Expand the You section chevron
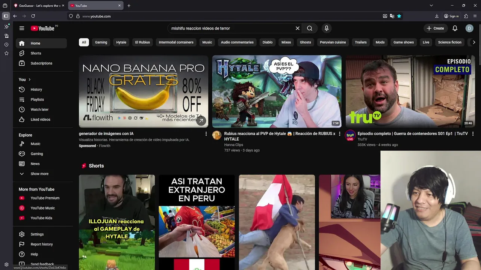481x270 pixels. [29, 79]
